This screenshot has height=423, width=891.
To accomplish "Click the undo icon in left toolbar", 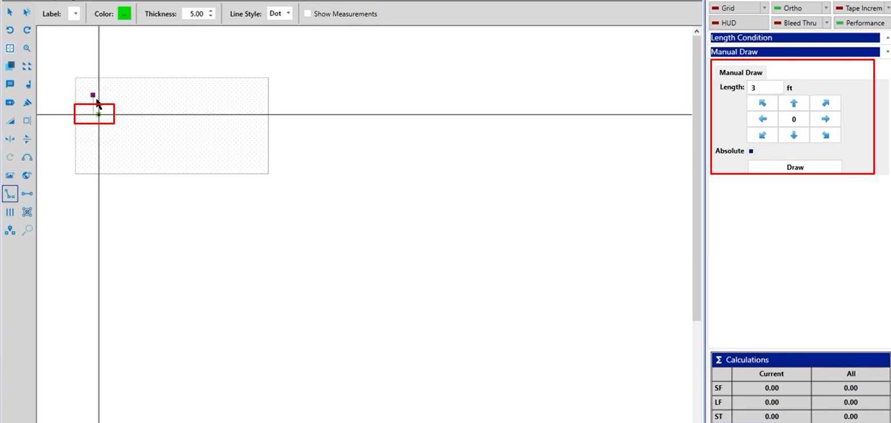I will [x=10, y=30].
